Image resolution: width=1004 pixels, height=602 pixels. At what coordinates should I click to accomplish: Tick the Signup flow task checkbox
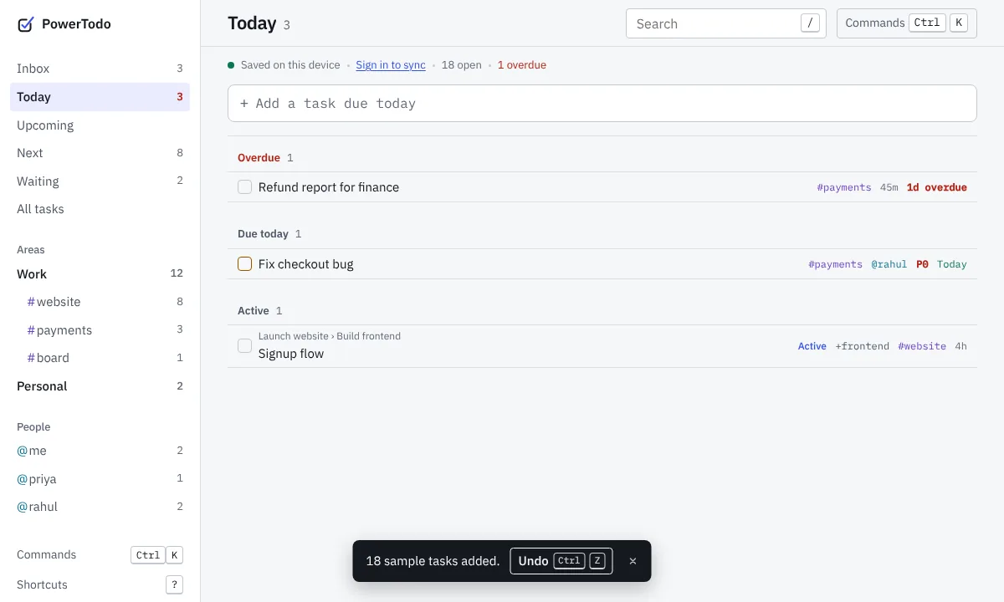(x=244, y=345)
